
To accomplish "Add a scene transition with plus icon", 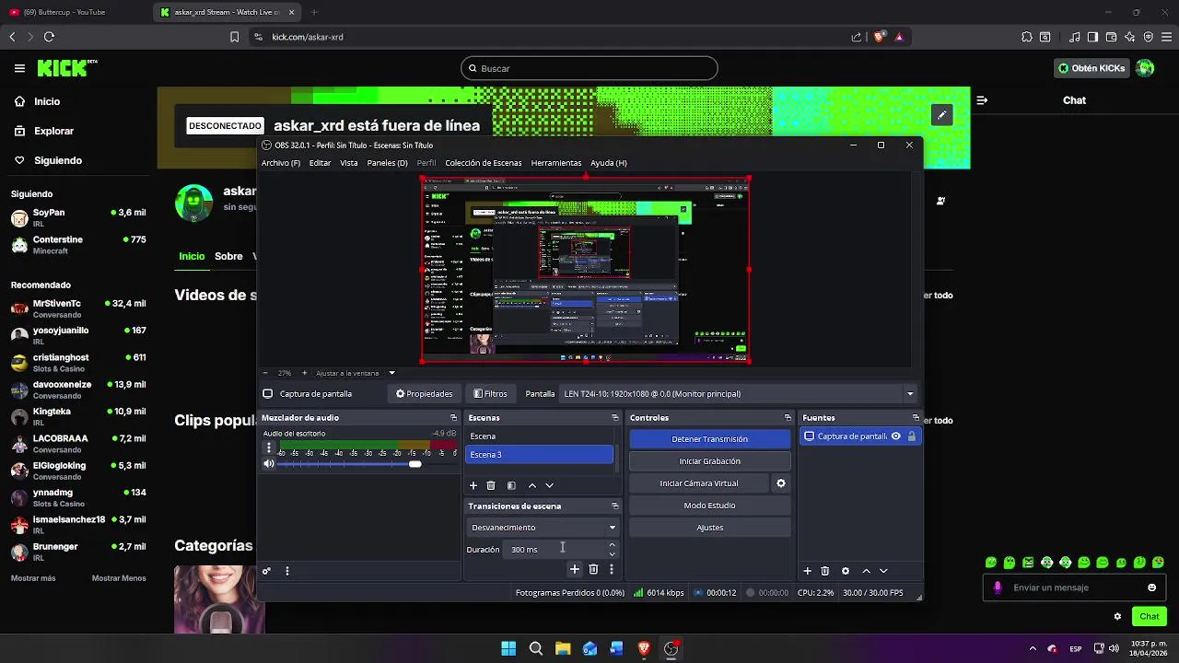I will [575, 569].
